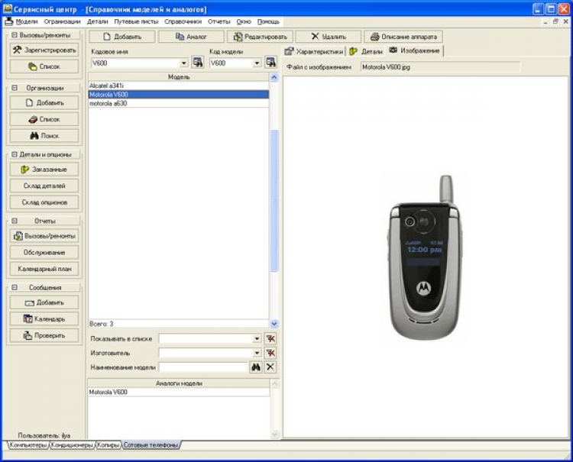Open Календарный план report

coord(44,269)
